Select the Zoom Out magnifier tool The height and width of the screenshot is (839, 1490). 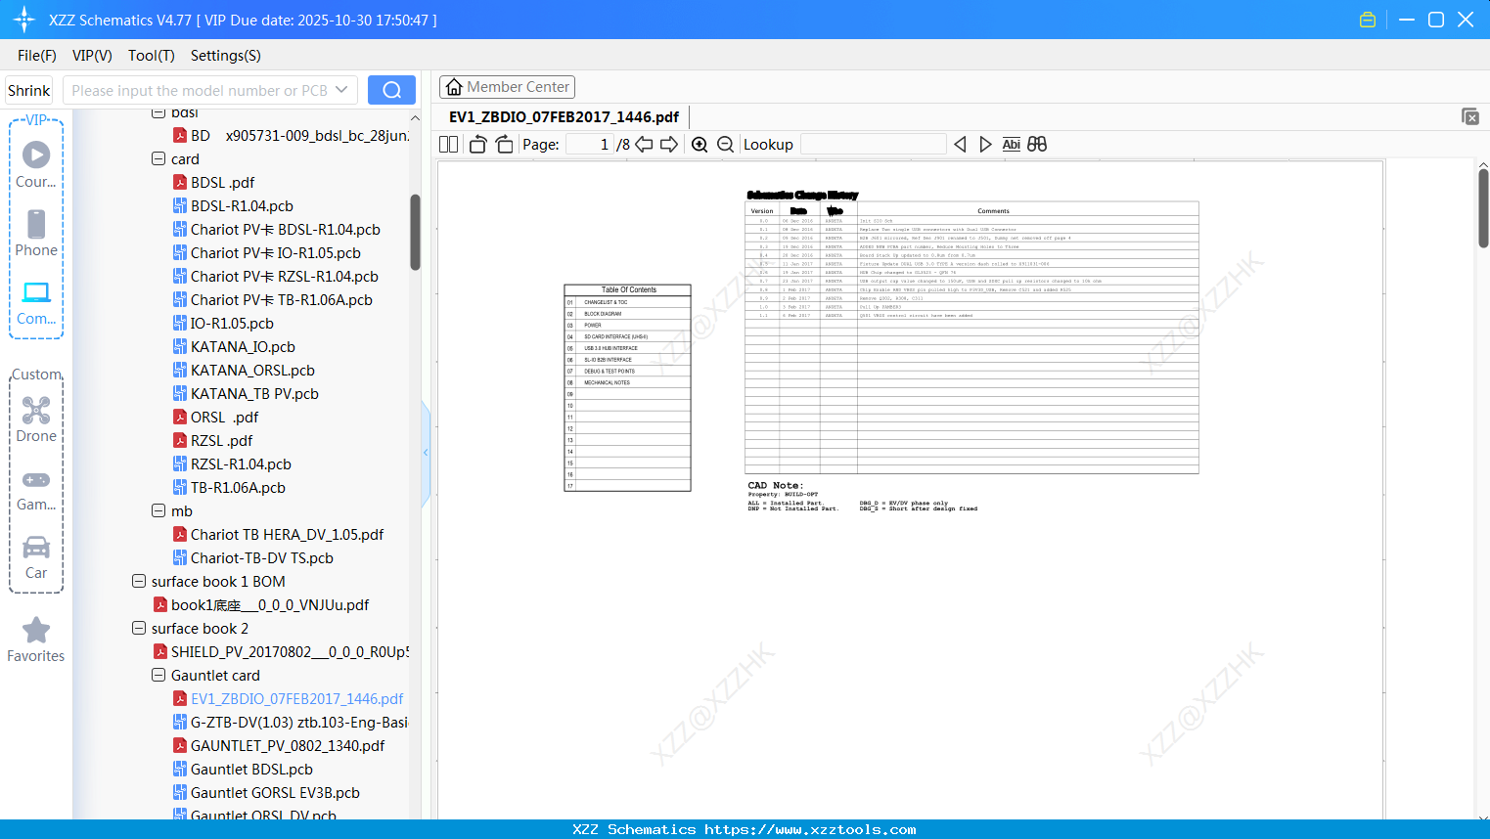coord(725,144)
